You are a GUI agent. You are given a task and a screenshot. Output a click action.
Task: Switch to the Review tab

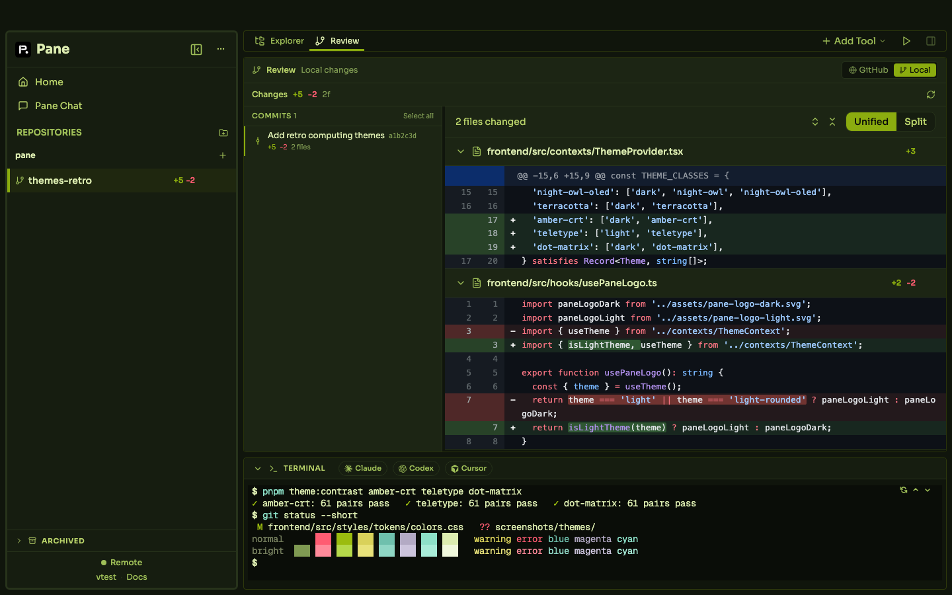point(338,41)
